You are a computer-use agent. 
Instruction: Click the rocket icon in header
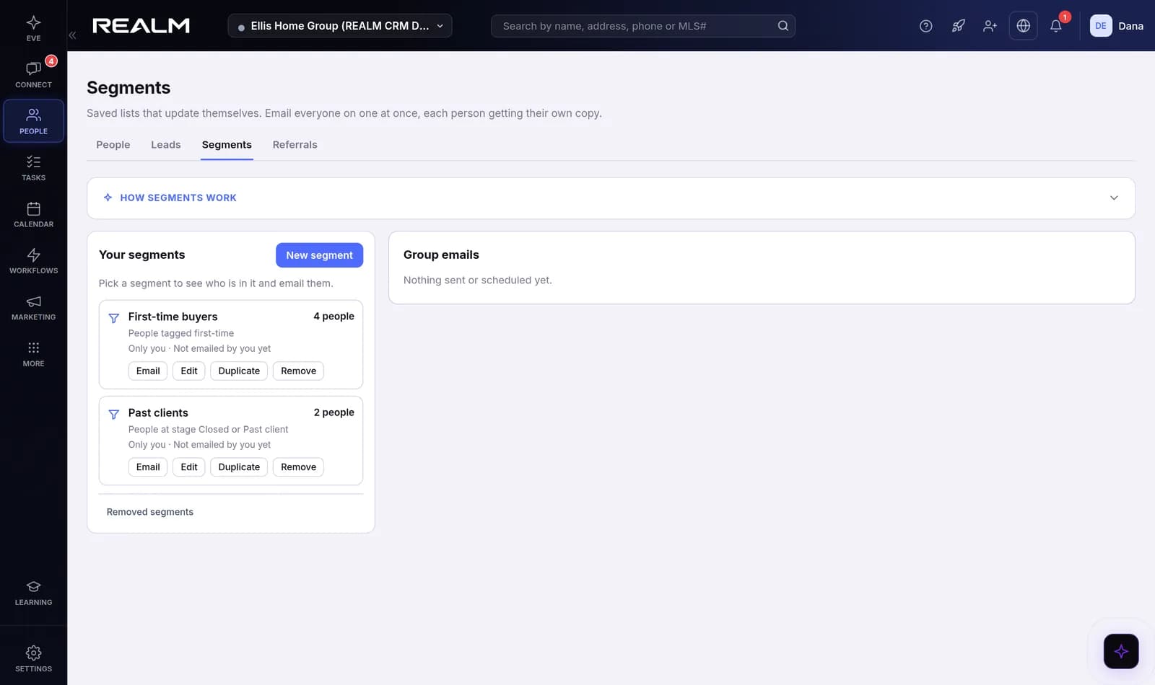pos(958,26)
